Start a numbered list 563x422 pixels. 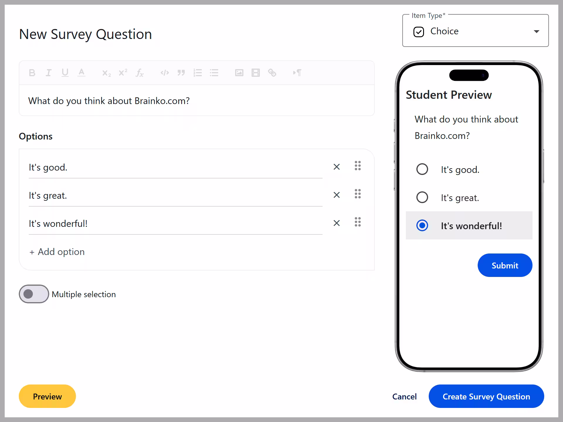point(198,73)
